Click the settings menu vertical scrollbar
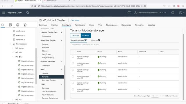The height and width of the screenshot is (104, 186). click(65, 82)
